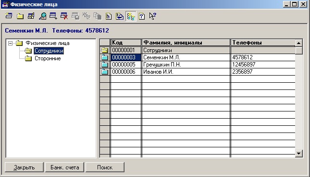Image resolution: width=310 pixels, height=177 pixels.
Task: Maximize the Физические лица window
Action: click(x=295, y=4)
